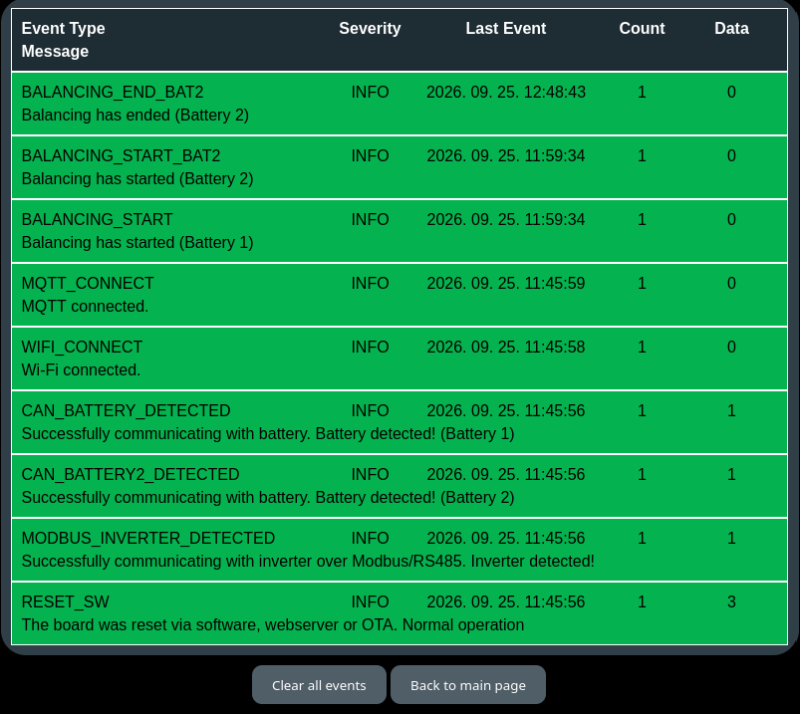Screen dimensions: 800x714
Task: Select timestamp 2026. 09. 25. 12:48:43
Action: click(506, 92)
